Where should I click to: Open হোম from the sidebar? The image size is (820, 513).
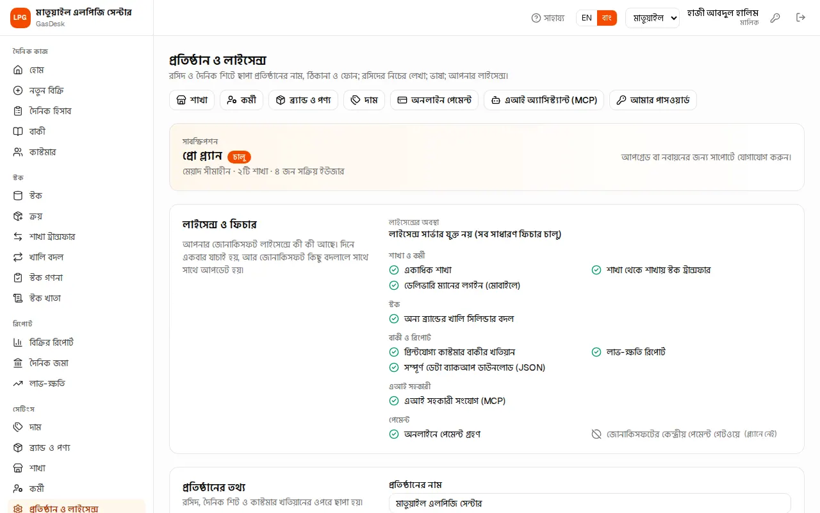point(77,70)
